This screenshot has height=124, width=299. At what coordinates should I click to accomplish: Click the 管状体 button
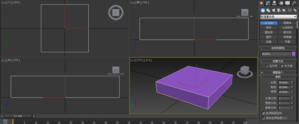(287, 32)
